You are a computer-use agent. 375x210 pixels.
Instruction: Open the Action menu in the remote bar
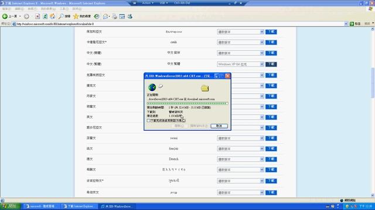tap(148, 3)
